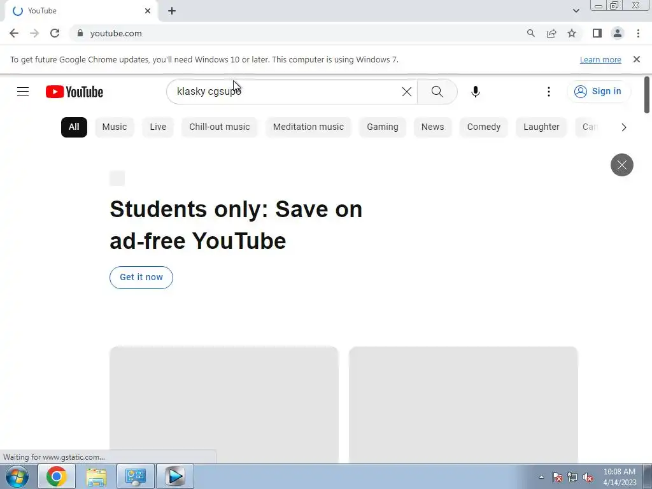Open the Windows Start menu

(17, 476)
